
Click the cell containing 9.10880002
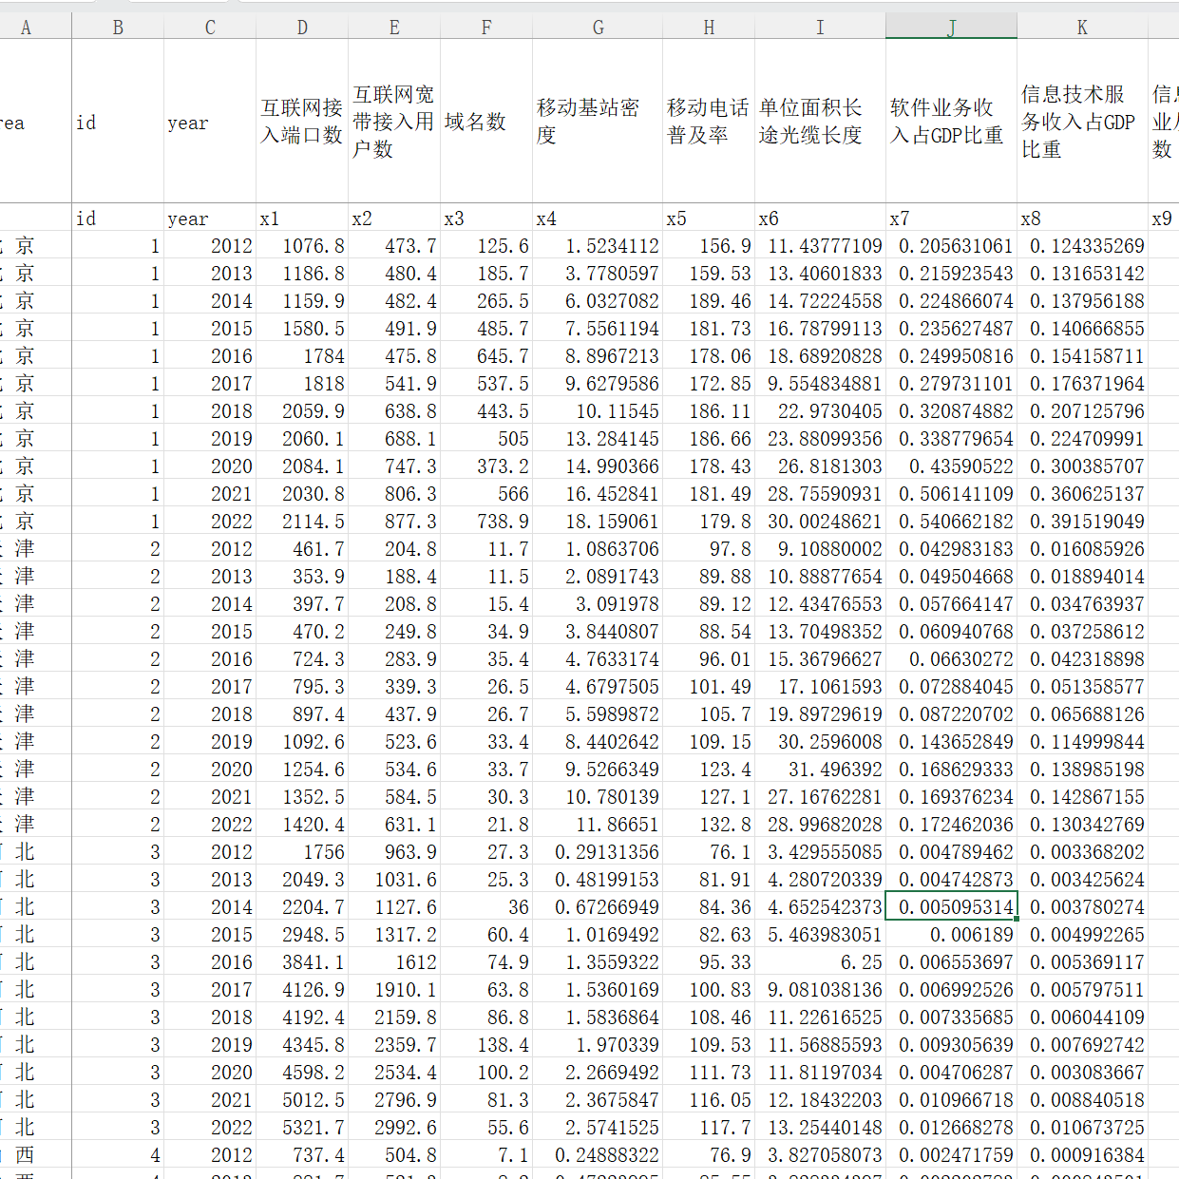(820, 548)
